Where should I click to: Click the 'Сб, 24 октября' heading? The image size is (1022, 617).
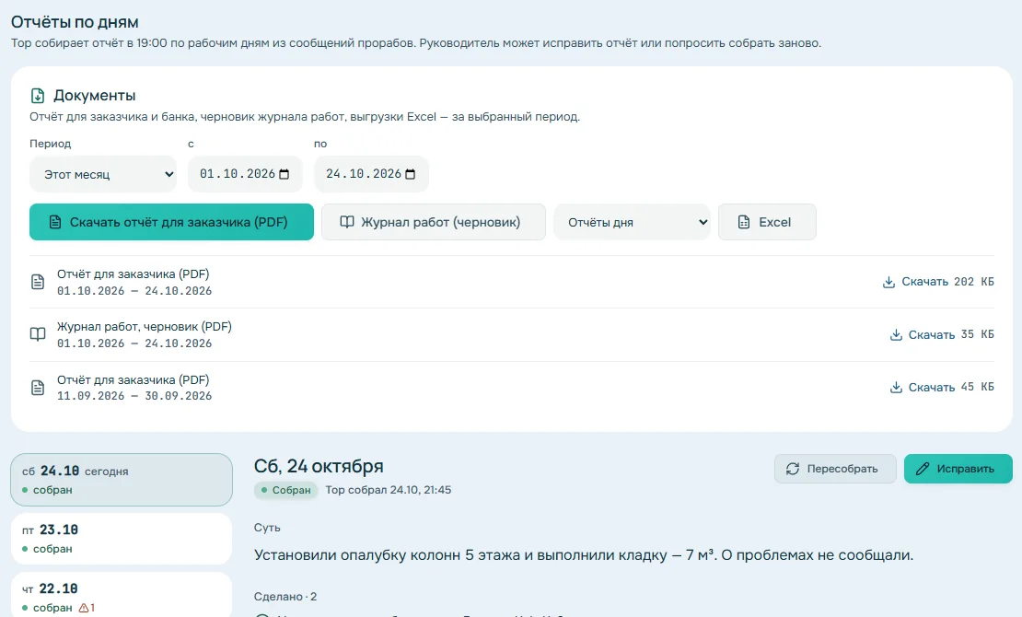319,466
